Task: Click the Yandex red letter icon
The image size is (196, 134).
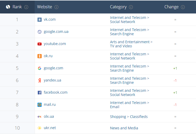Action: (x=39, y=80)
